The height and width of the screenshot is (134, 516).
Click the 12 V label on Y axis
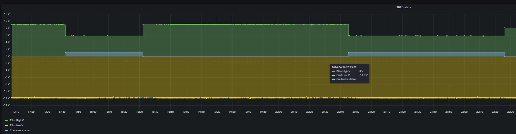tap(7, 14)
